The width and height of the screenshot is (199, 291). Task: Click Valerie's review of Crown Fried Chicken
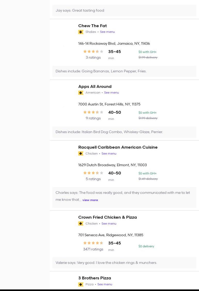(106, 263)
